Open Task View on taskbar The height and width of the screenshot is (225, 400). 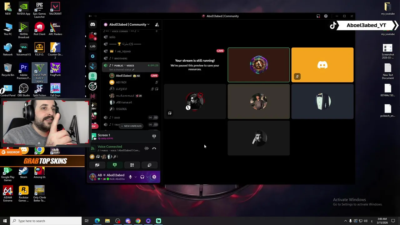[x=87, y=221]
